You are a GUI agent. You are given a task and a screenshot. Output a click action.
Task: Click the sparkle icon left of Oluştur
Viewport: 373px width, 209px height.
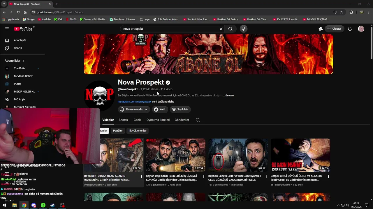click(321, 29)
